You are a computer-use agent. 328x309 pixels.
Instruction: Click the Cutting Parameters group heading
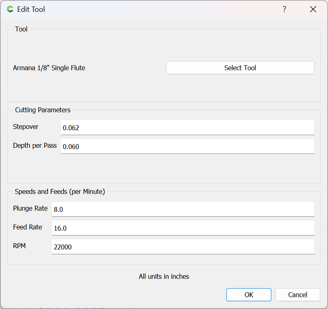click(43, 110)
